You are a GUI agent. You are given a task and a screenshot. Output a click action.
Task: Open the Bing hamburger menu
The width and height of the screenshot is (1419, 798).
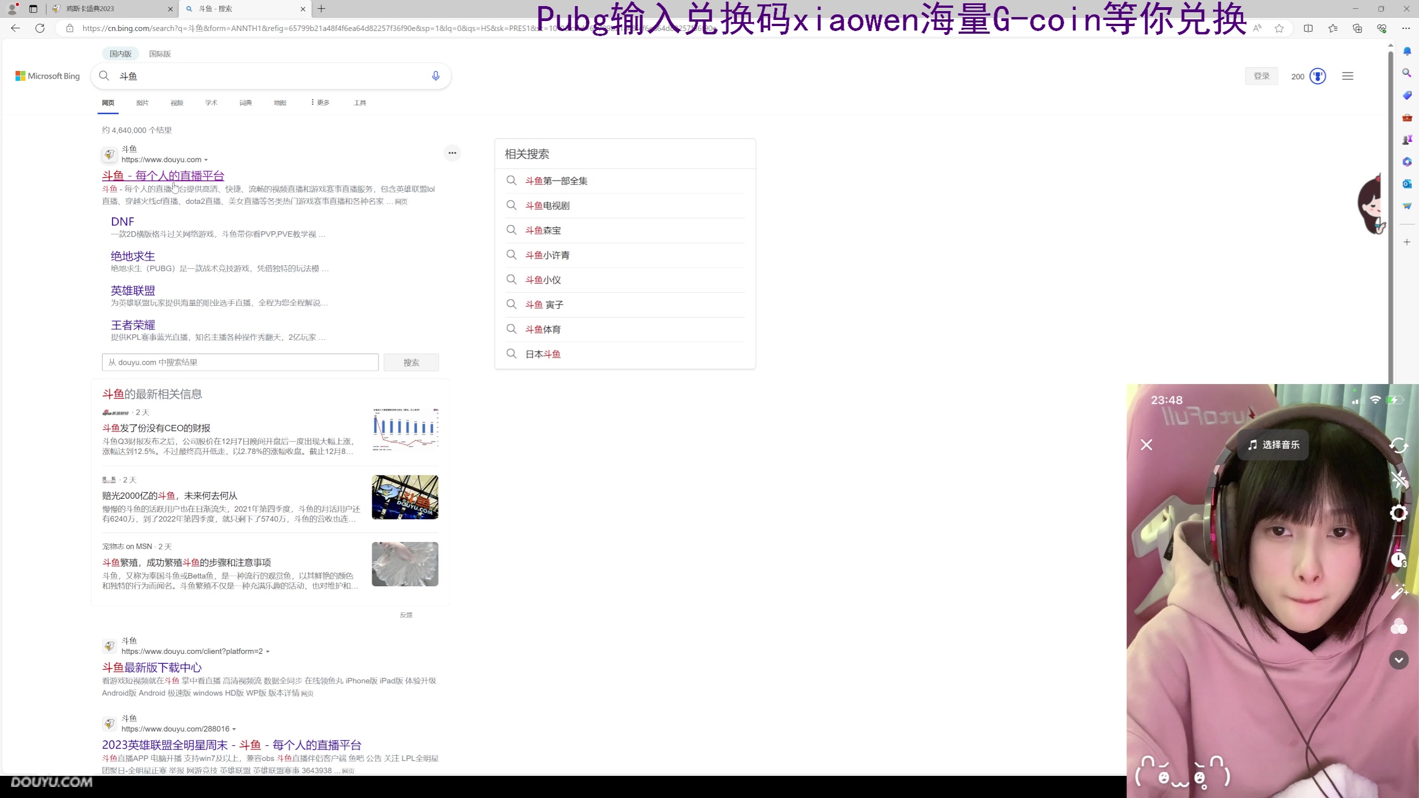click(x=1348, y=76)
